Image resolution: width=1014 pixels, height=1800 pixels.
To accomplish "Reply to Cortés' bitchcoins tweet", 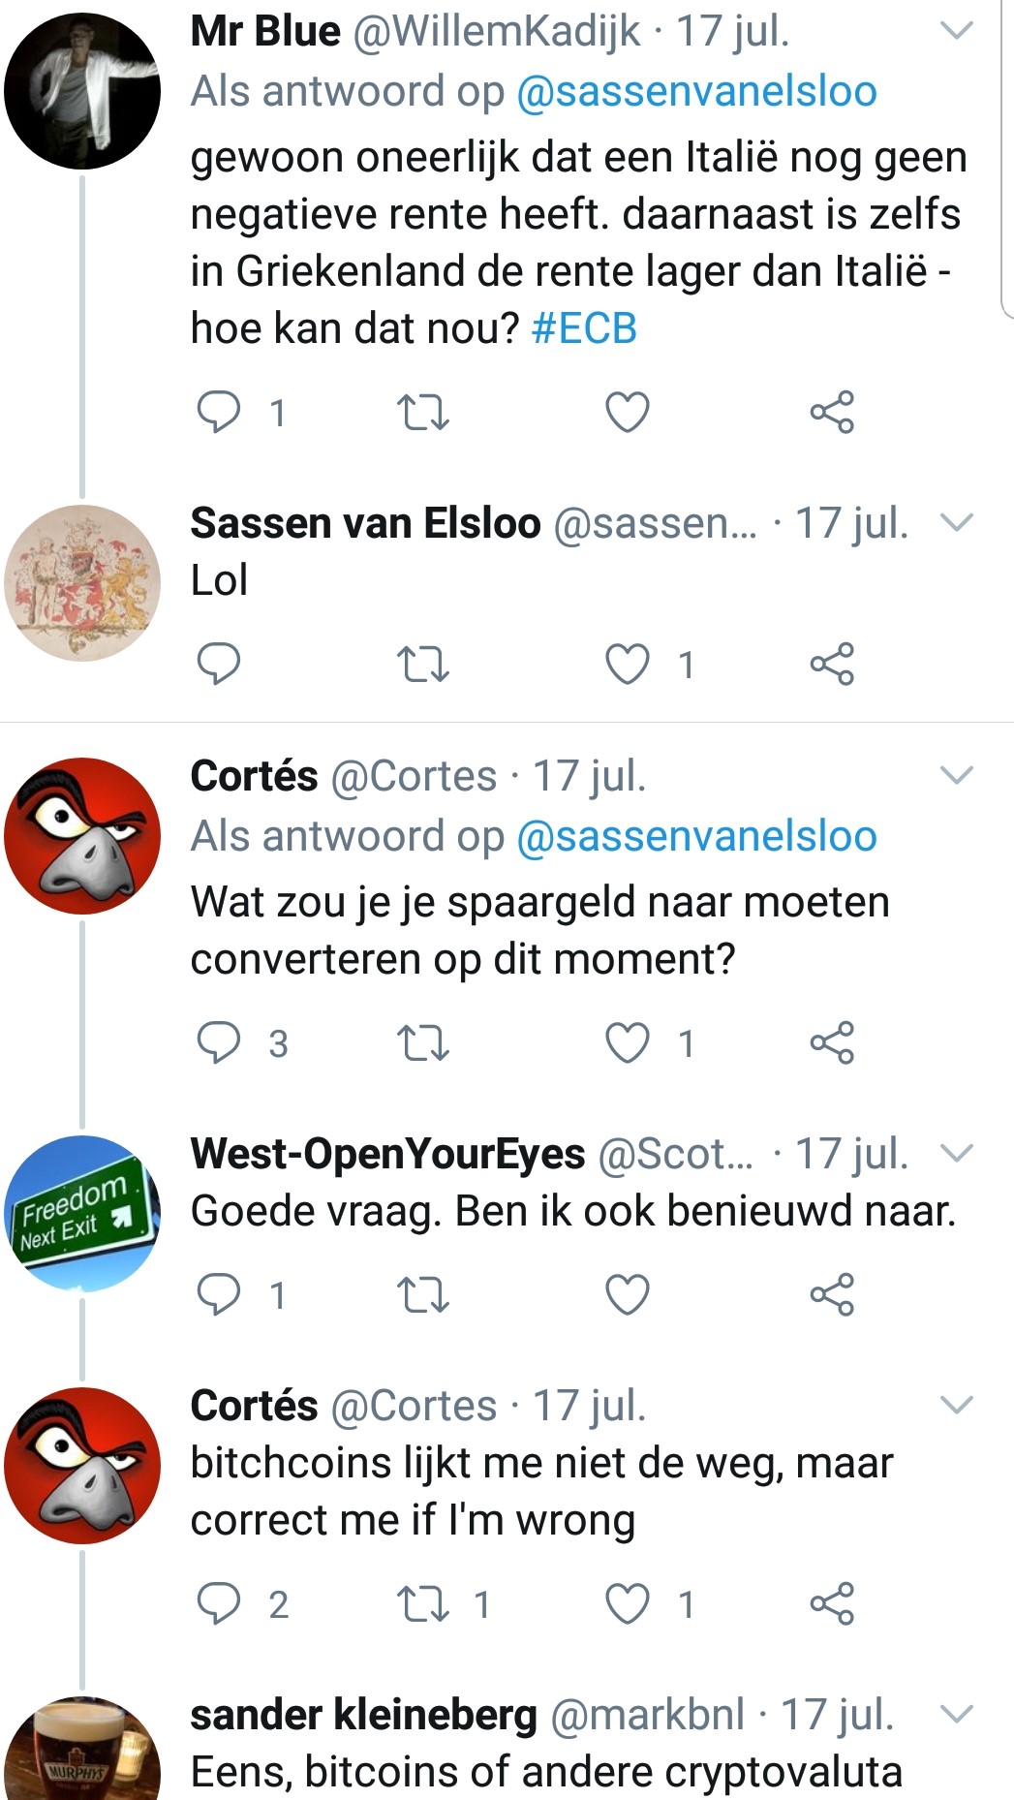I will coord(219,1604).
